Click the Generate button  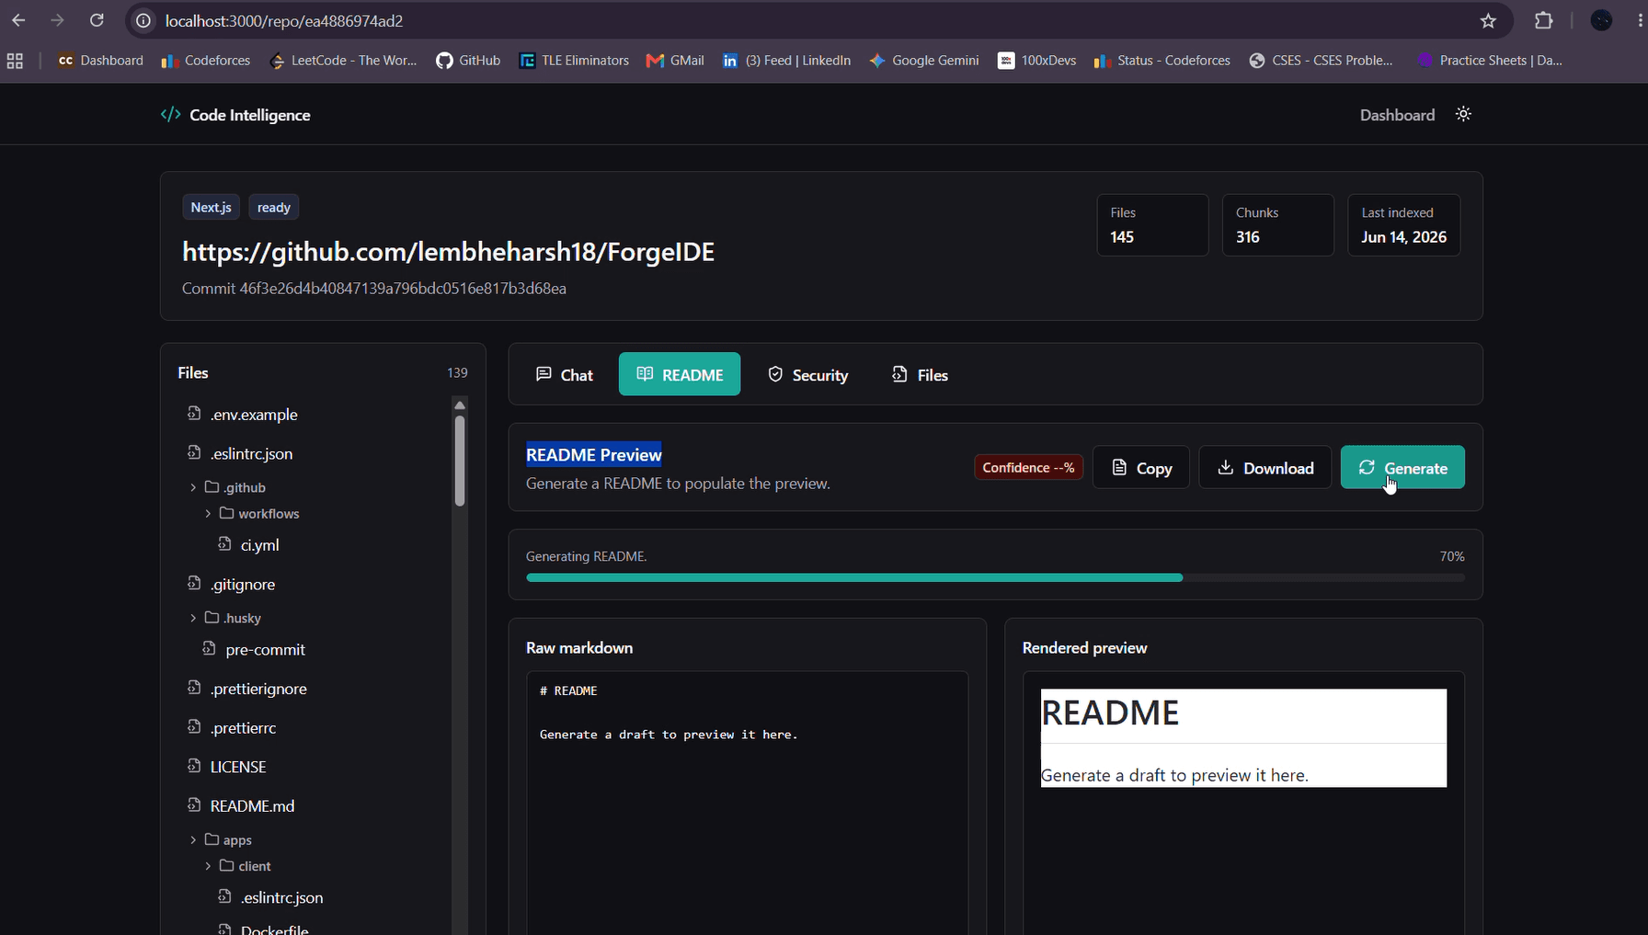pos(1402,467)
